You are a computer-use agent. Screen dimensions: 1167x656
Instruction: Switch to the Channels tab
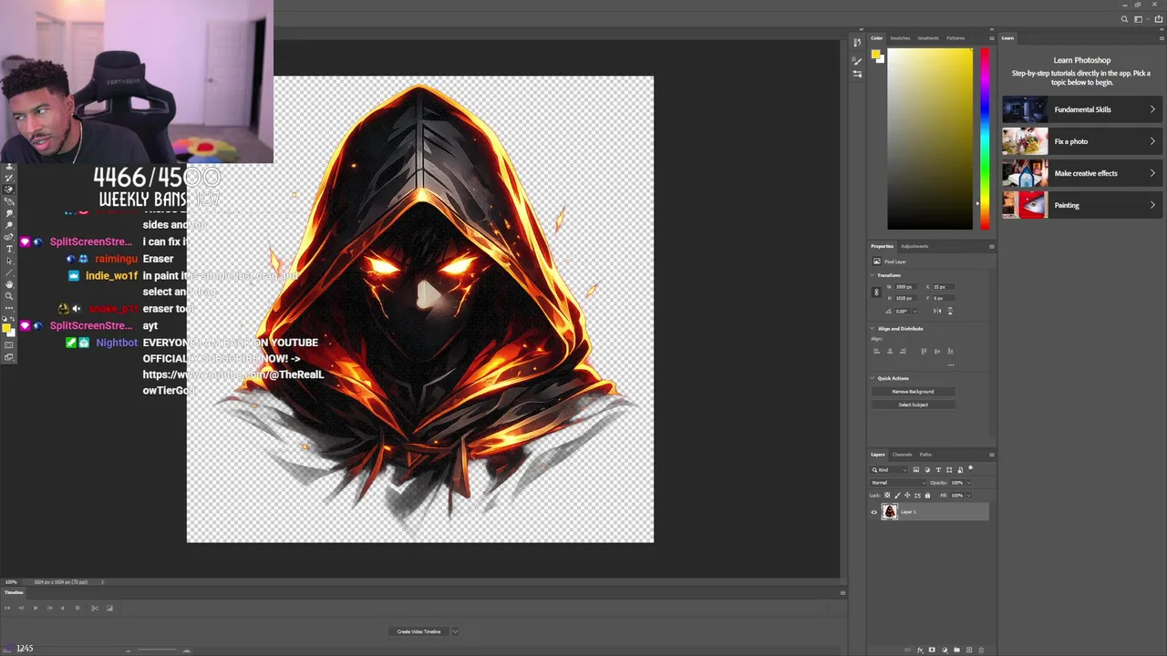pyautogui.click(x=902, y=455)
